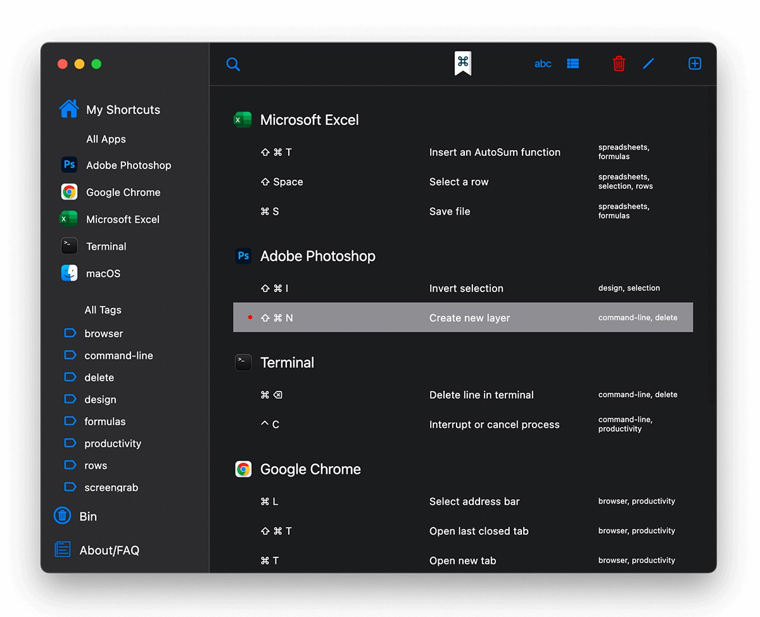The width and height of the screenshot is (760, 617).
Task: Click the Terminal icon in sidebar
Action: 69,246
